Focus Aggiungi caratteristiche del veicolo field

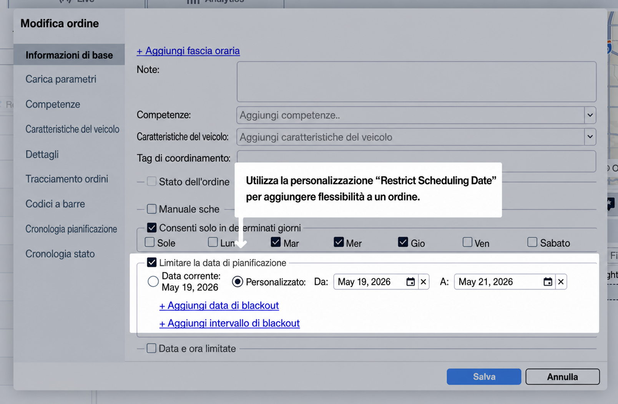click(410, 137)
